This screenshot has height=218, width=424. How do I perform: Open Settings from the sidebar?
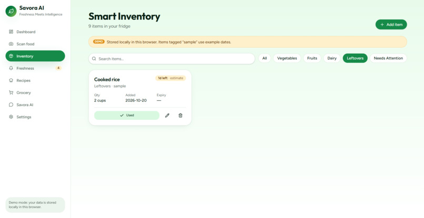pyautogui.click(x=35, y=117)
